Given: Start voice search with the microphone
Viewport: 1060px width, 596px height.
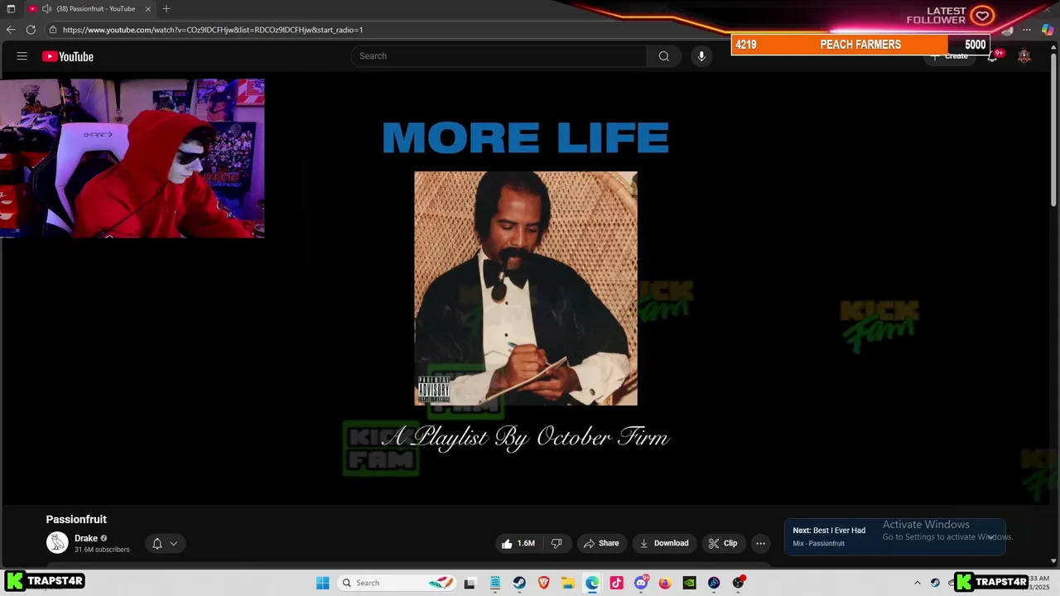Looking at the screenshot, I should [701, 56].
